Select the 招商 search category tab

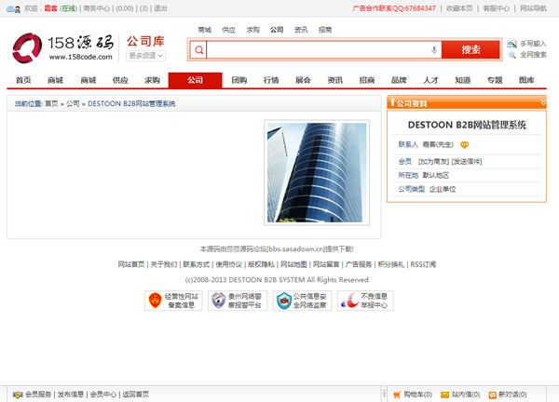coord(325,30)
